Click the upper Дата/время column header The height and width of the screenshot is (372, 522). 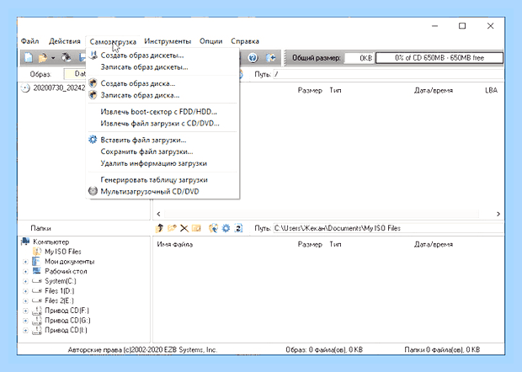tap(434, 90)
